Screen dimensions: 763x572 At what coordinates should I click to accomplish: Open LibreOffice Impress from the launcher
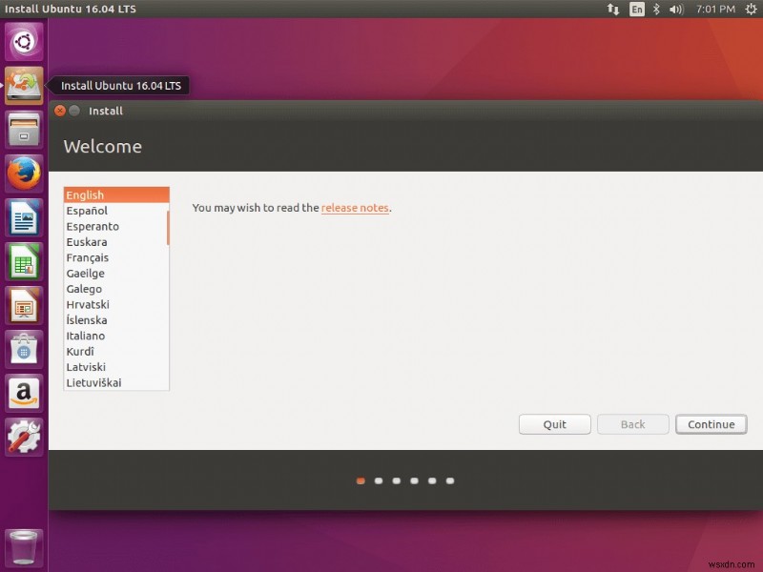pos(23,305)
